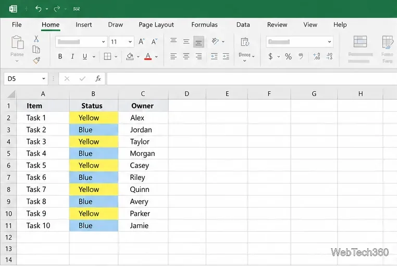Expand the fill color palette arrow
Screen dimensions: 397x266
coord(138,56)
